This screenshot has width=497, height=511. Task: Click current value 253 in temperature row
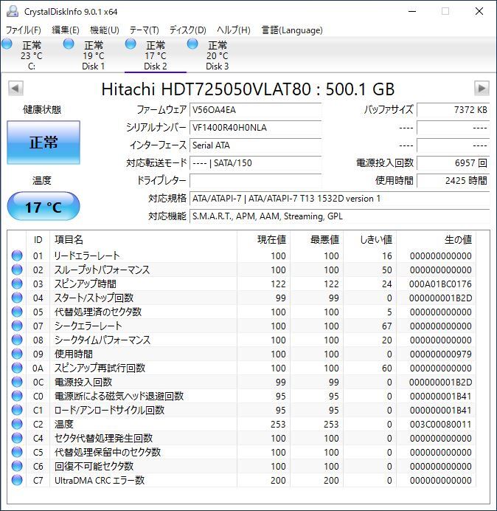pos(278,424)
